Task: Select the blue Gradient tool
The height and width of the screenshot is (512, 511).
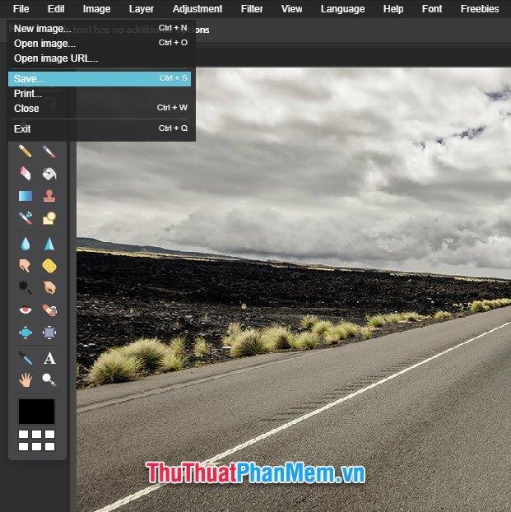Action: tap(26, 196)
